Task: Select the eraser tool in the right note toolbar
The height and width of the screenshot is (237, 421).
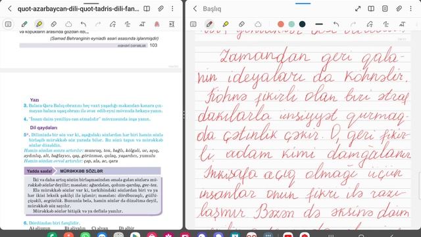Action: pos(241,24)
